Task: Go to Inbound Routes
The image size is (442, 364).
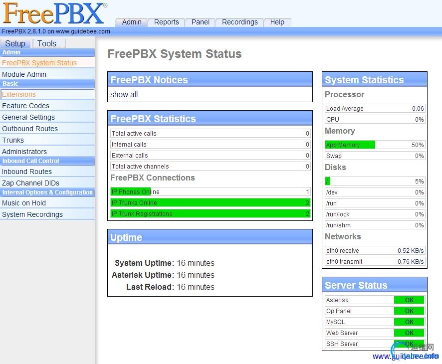Action: pos(47,172)
